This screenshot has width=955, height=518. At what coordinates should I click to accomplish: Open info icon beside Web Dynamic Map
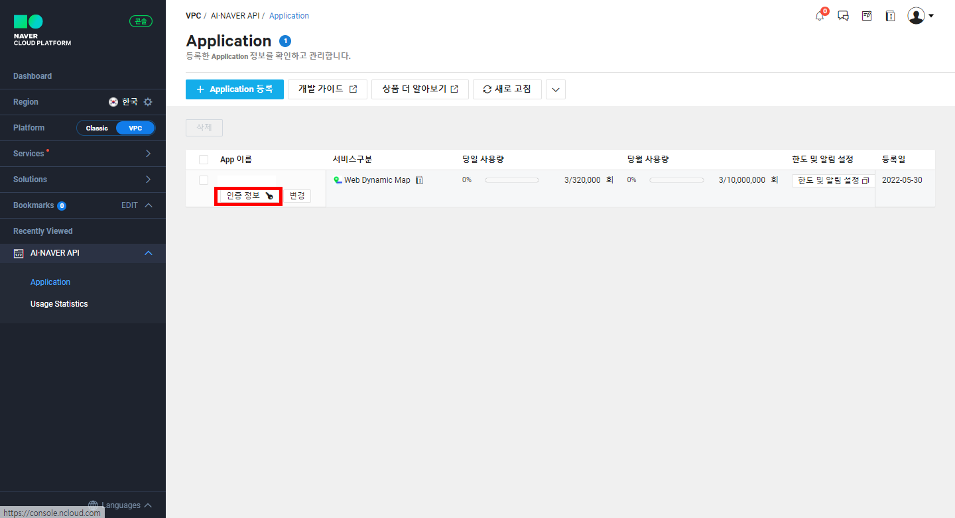pos(420,180)
